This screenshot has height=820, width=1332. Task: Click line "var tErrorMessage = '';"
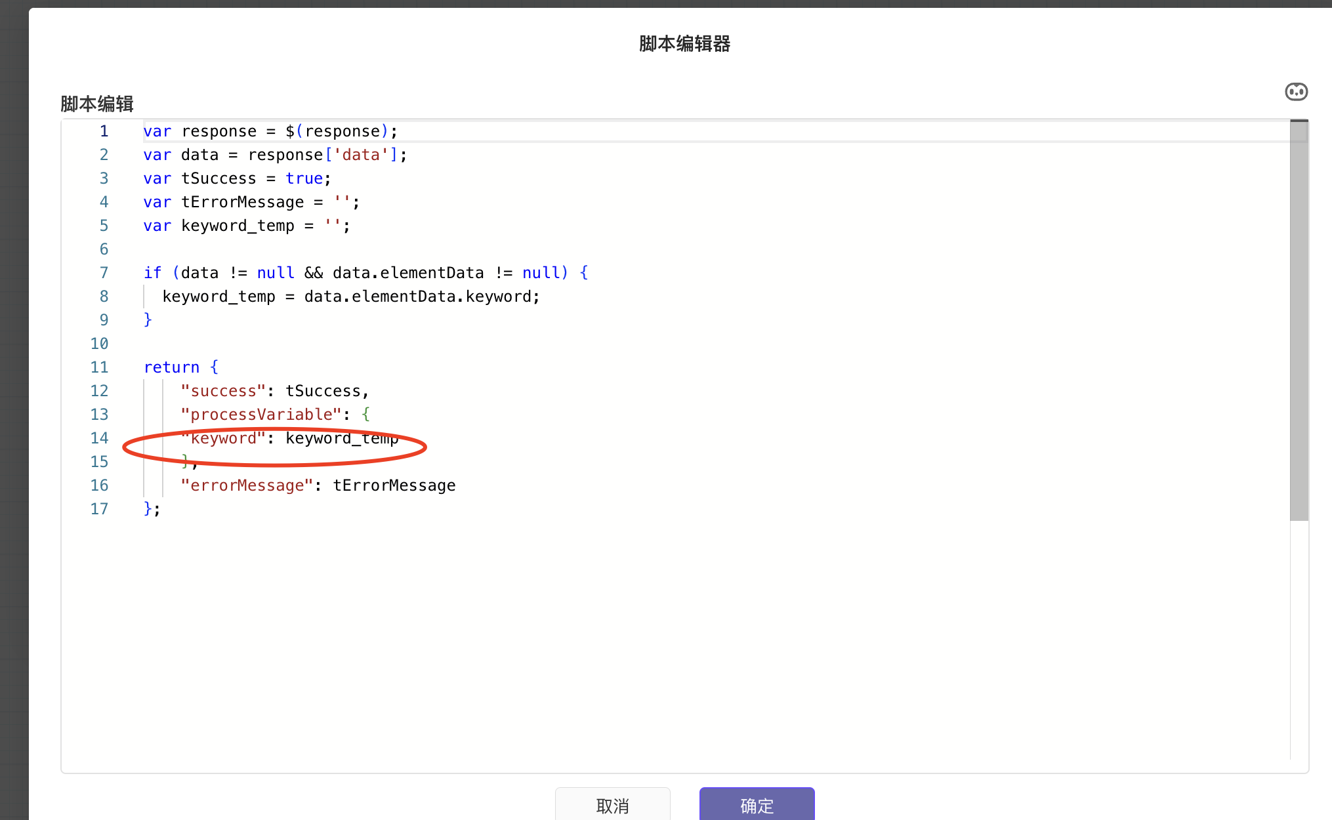[x=251, y=202]
